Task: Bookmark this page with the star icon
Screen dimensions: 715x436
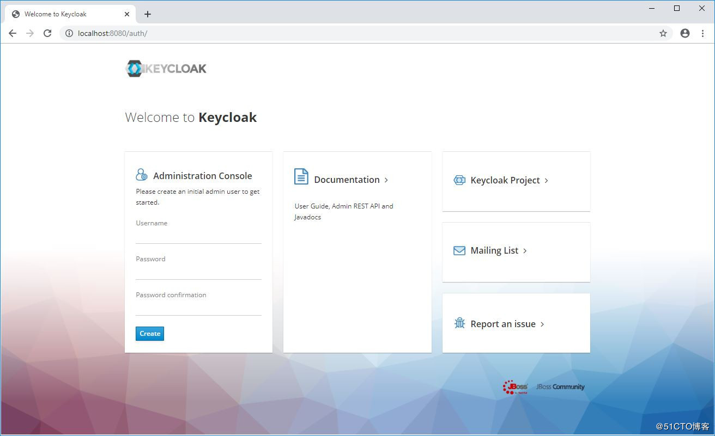Action: pos(663,33)
